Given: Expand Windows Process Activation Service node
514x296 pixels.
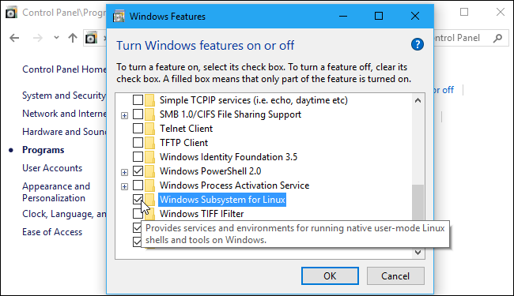Looking at the screenshot, I should pos(125,186).
